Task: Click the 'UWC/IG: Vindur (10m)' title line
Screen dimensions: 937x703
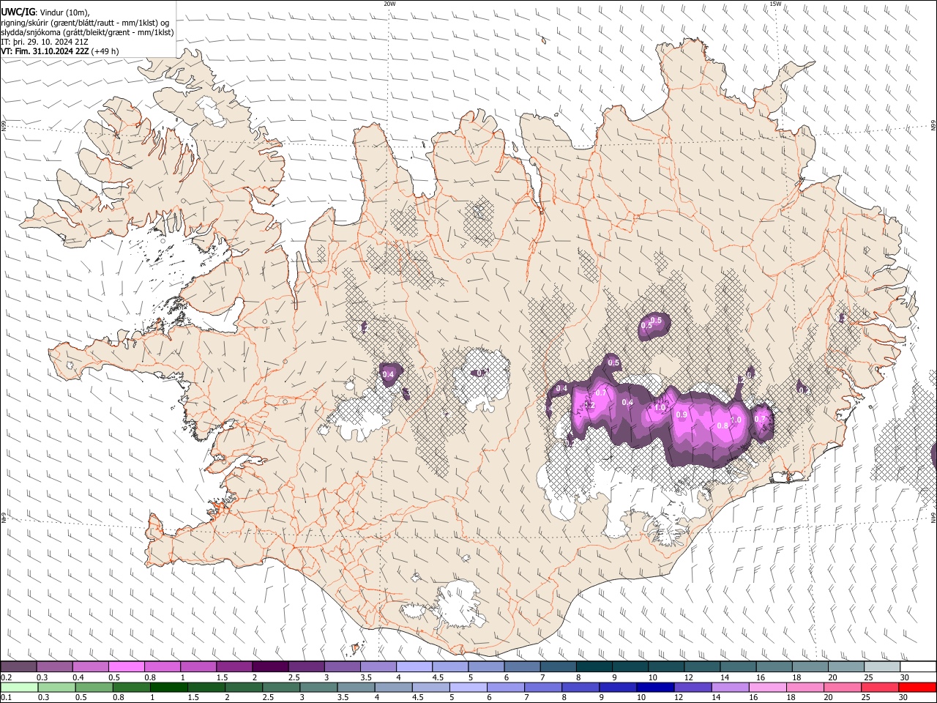Action: [x=45, y=12]
